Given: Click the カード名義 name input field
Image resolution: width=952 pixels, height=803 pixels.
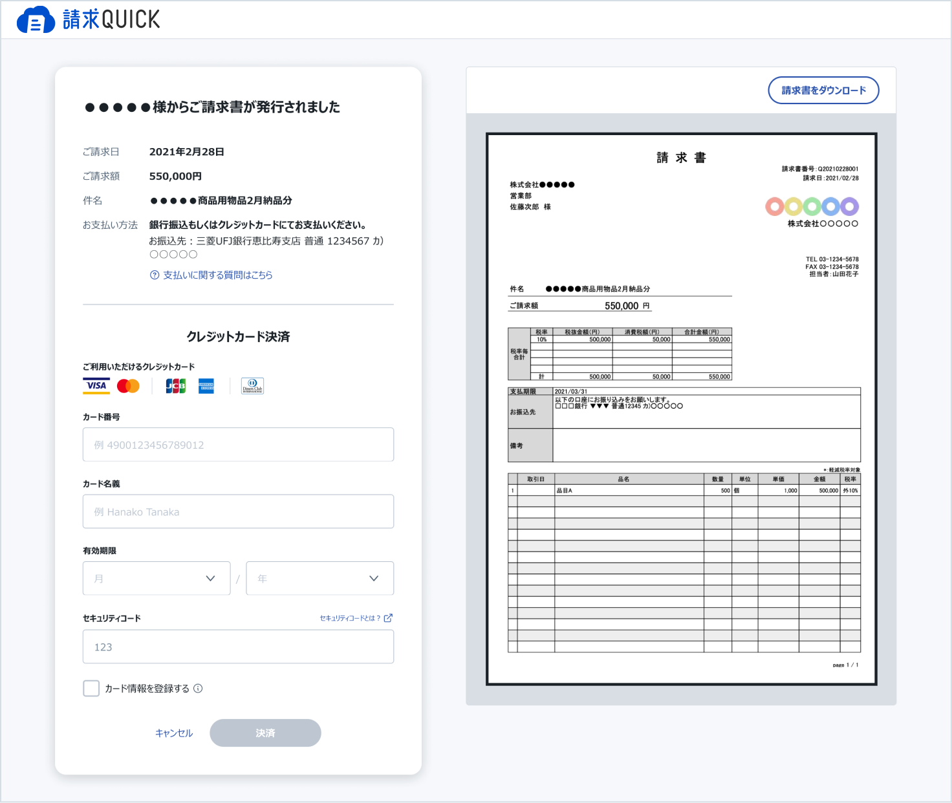Looking at the screenshot, I should pyautogui.click(x=238, y=511).
